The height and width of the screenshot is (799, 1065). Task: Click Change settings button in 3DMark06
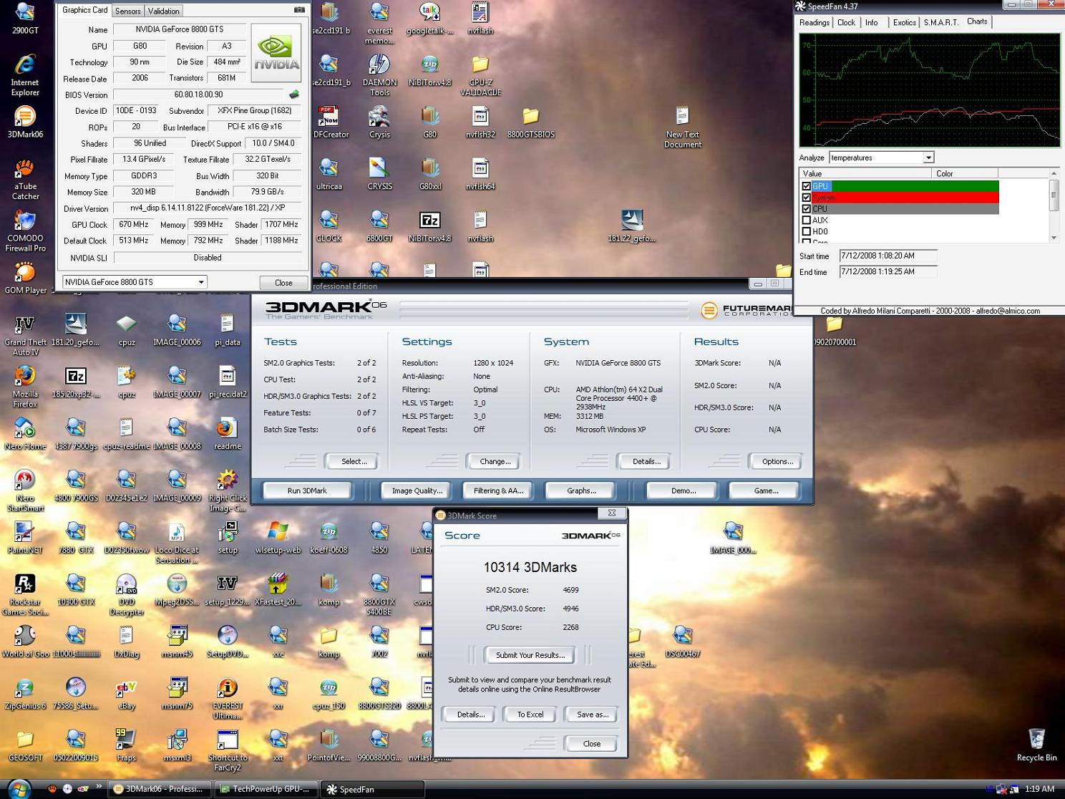pos(495,462)
